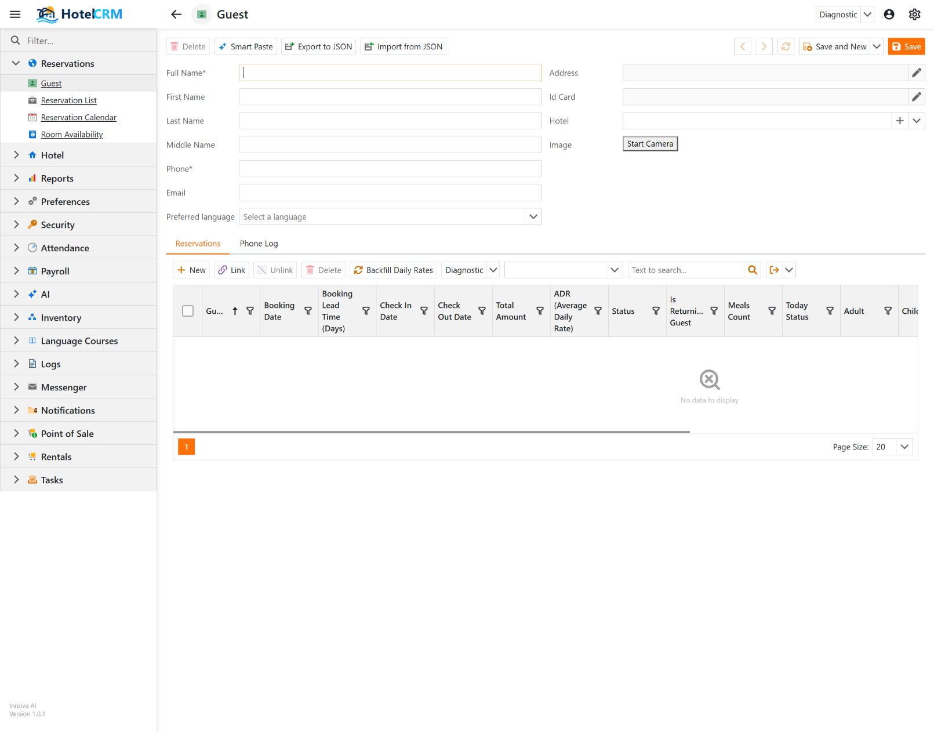Filter the Total Amount column
This screenshot has height=732, width=934.
(540, 311)
